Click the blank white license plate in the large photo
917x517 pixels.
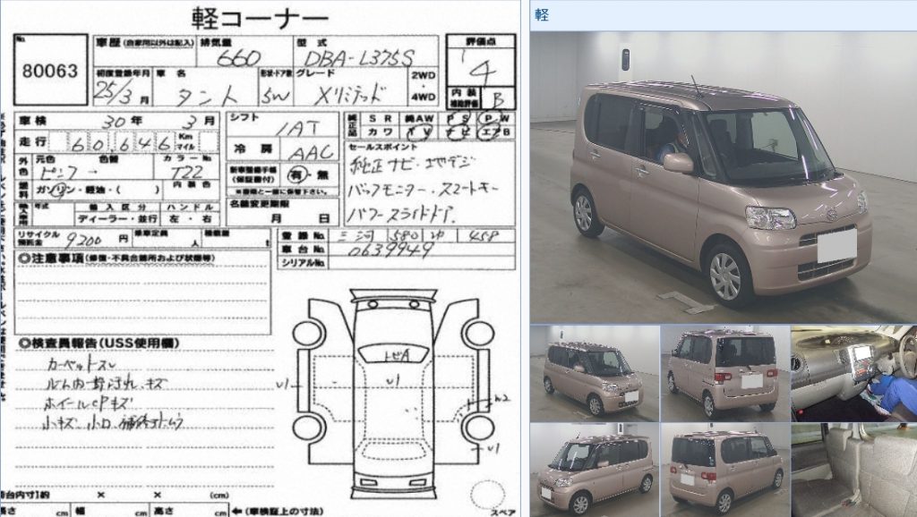click(837, 245)
